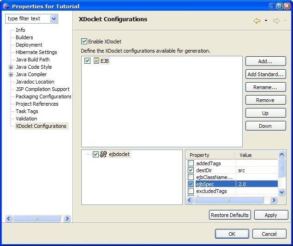
Task: Click the Property column header
Action: coord(211,155)
